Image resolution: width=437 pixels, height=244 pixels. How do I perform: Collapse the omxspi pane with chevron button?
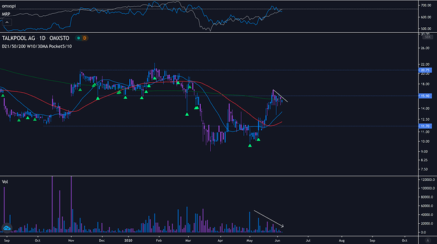(x=7, y=22)
